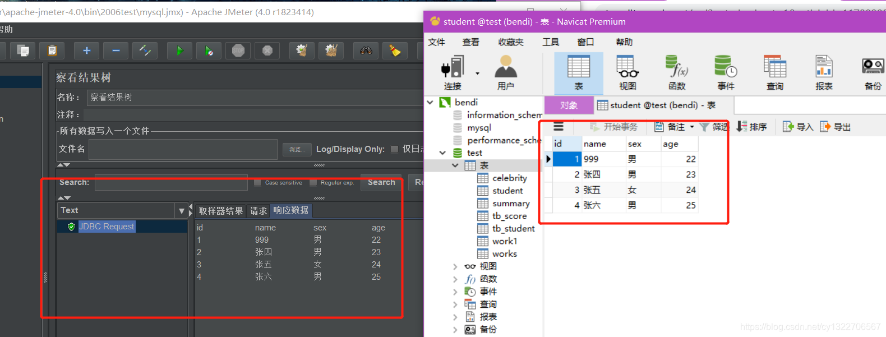The width and height of the screenshot is (886, 337).
Task: Select the student @test (bendi) table tab
Action: click(663, 105)
